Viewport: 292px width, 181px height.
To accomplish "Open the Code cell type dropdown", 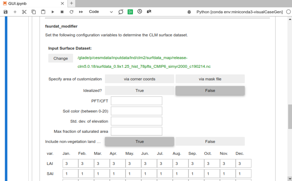I will (101, 12).
